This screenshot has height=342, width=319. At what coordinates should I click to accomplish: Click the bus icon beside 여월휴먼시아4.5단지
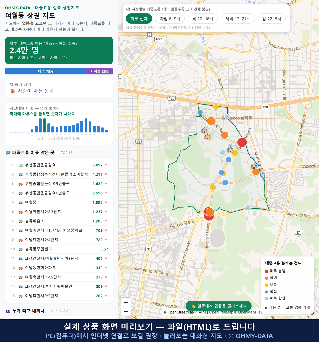21,278
